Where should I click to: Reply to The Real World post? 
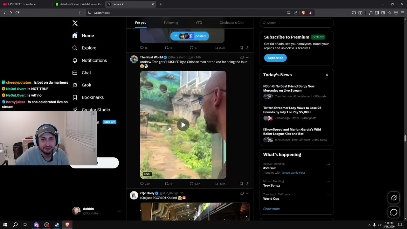click(145, 184)
